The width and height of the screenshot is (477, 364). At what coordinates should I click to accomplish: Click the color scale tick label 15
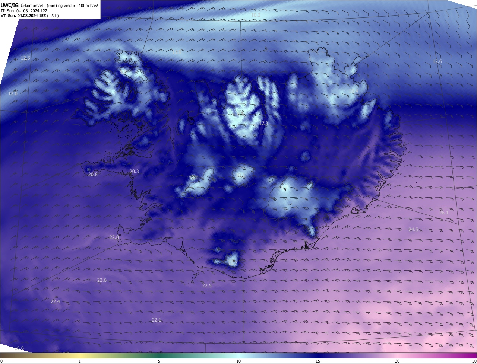318,361
